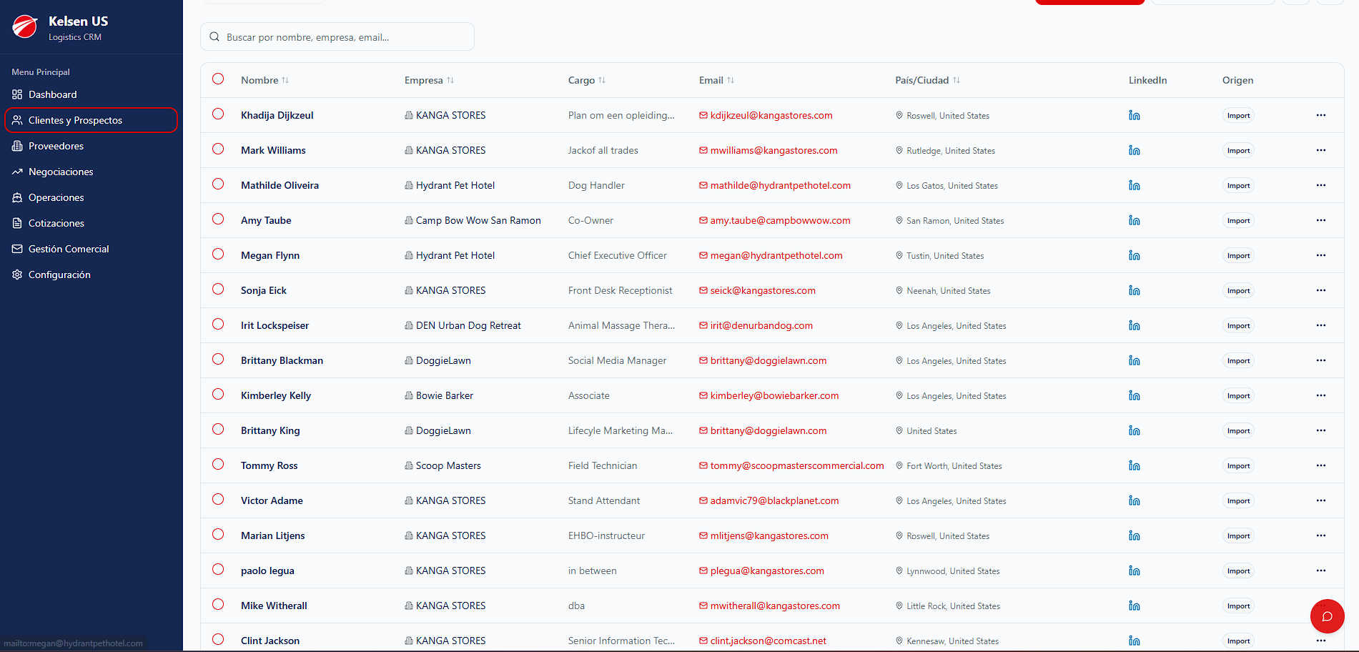Sort the table by Nombre column
Viewport: 1359px width, 652px height.
pos(265,80)
